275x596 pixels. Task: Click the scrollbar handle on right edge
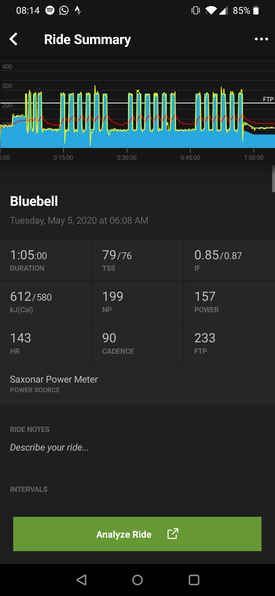(273, 178)
